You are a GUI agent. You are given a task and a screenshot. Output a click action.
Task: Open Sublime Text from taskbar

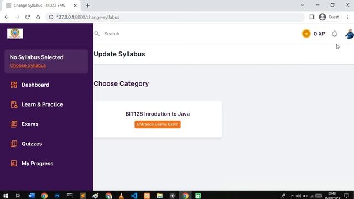point(82,196)
